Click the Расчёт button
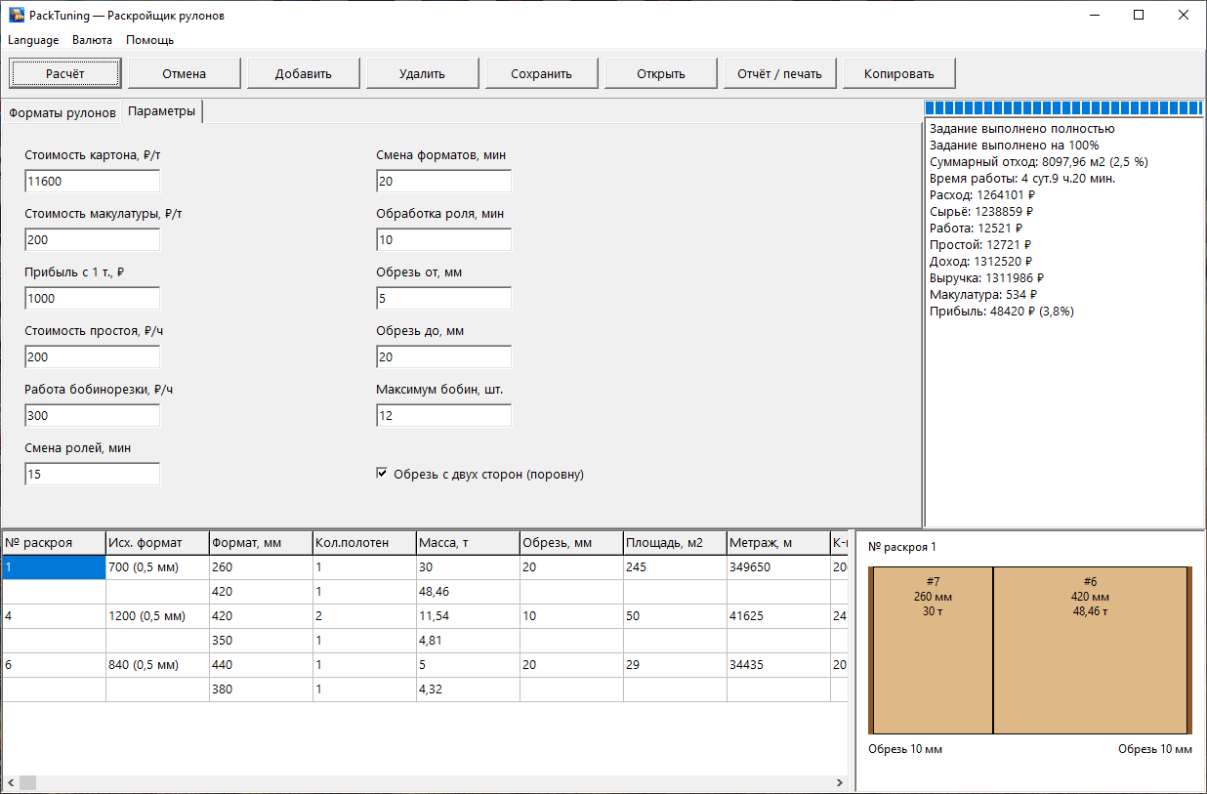This screenshot has height=794, width=1207. tap(65, 73)
